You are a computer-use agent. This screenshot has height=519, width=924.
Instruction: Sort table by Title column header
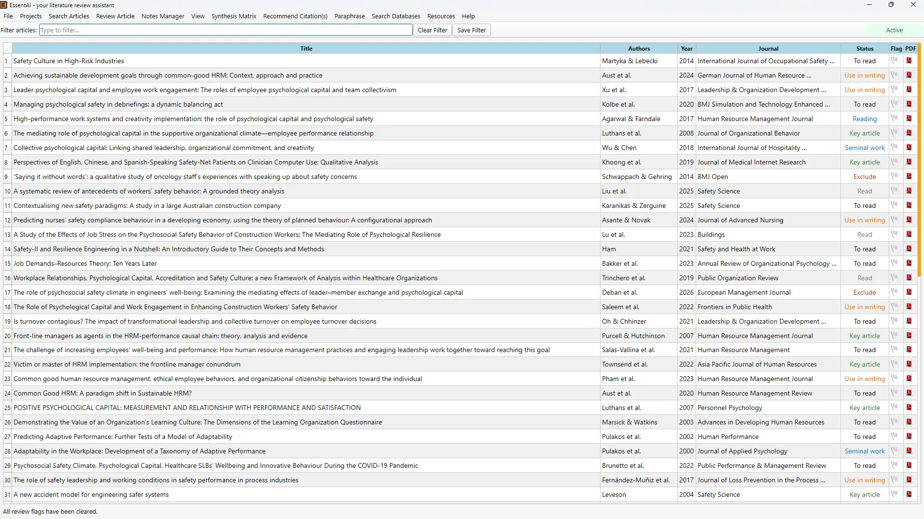306,48
